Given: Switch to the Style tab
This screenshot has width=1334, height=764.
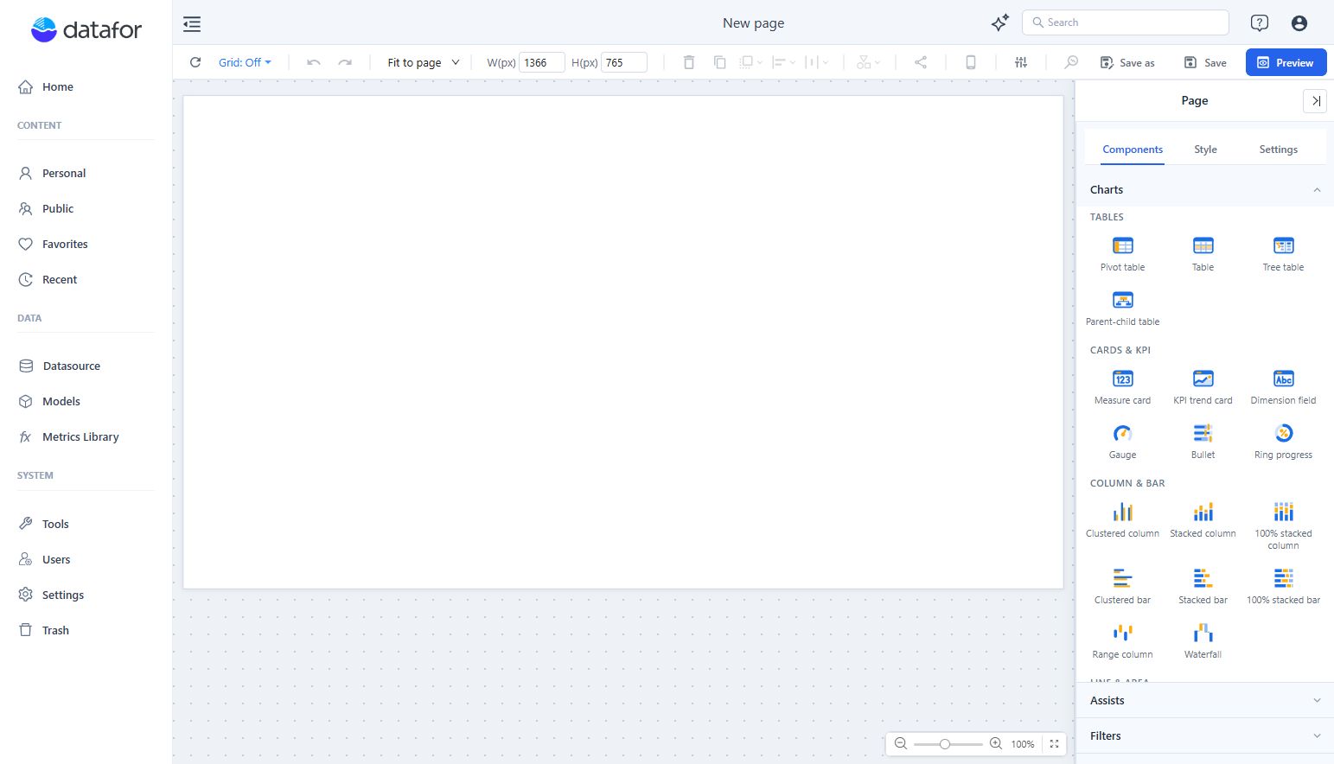Looking at the screenshot, I should [x=1205, y=150].
